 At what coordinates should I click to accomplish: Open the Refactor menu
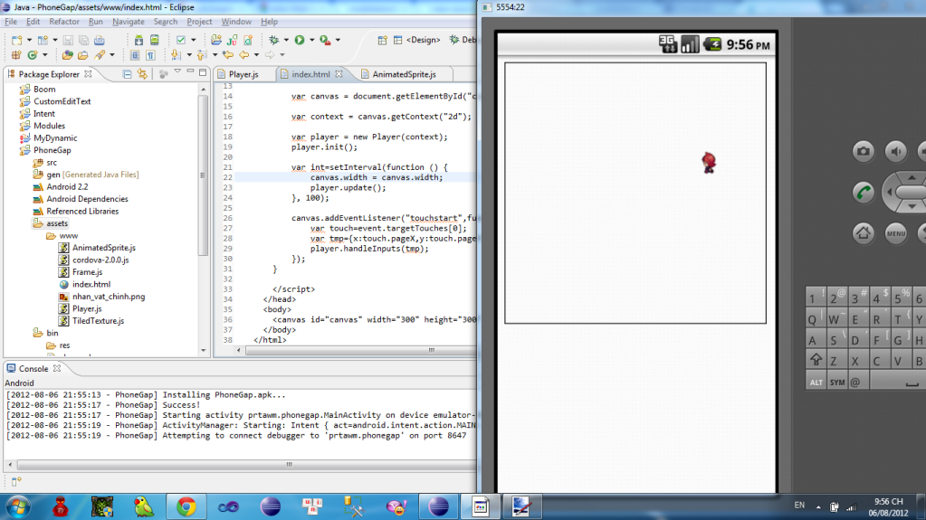[63, 21]
